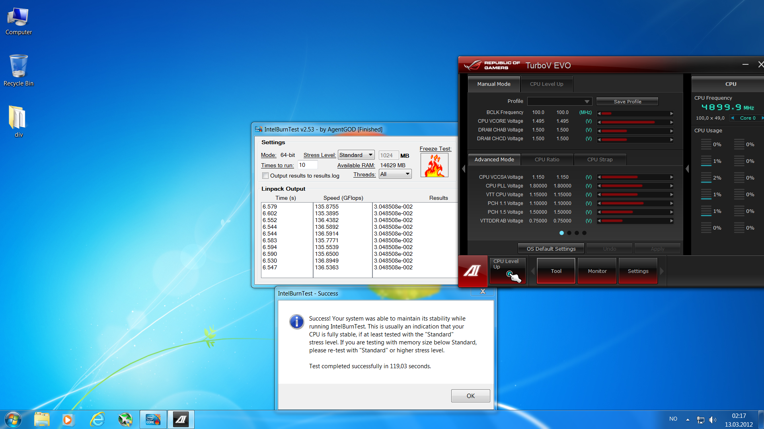Viewport: 764px width, 429px height.
Task: Close the IntelBurnTest Success dialog
Action: (x=482, y=292)
